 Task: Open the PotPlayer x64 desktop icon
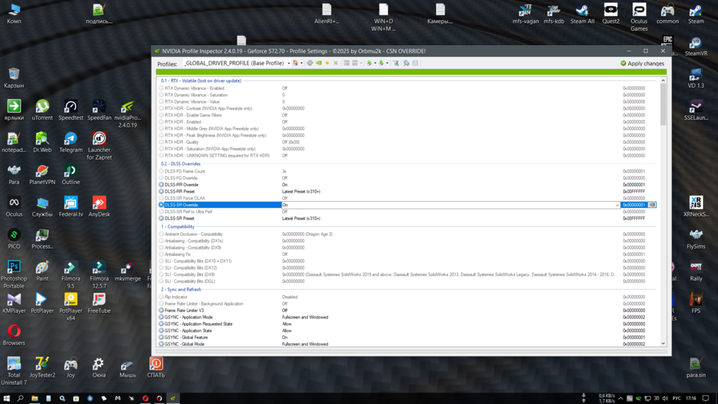click(70, 306)
